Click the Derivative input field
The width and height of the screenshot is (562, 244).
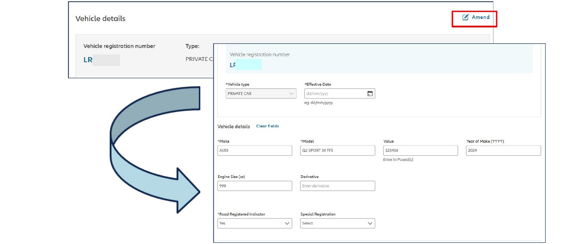tap(337, 186)
